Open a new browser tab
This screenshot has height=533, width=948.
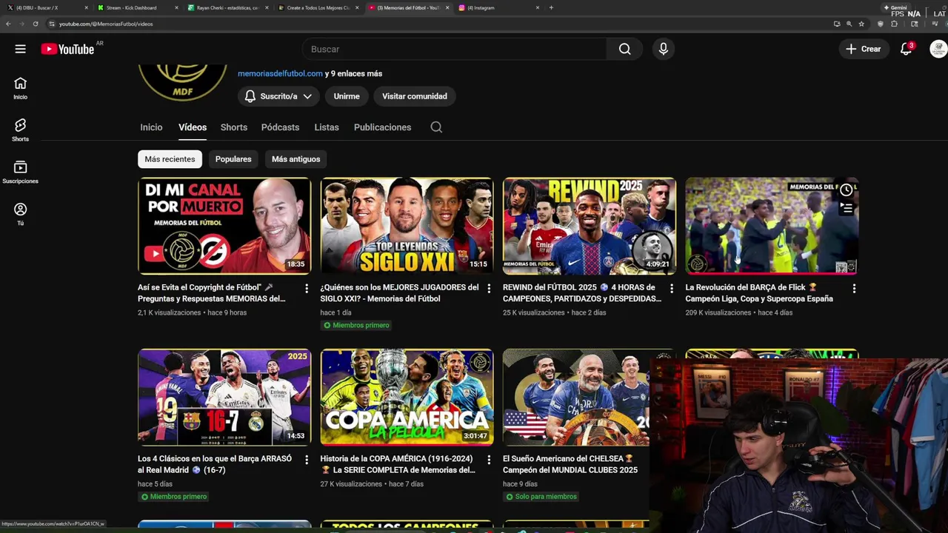551,7
